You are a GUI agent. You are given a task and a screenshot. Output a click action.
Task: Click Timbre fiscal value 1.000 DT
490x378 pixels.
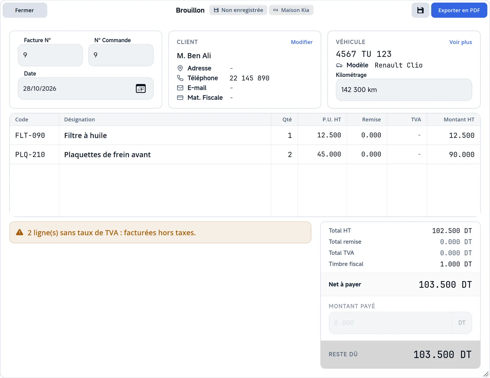(x=456, y=264)
